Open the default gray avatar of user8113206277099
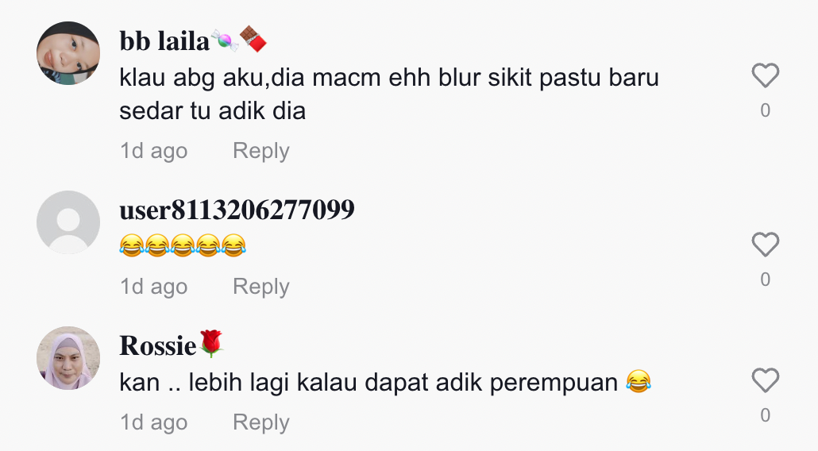 pyautogui.click(x=68, y=222)
